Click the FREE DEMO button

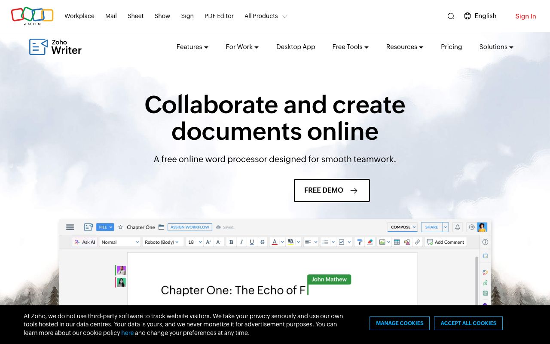pyautogui.click(x=332, y=190)
